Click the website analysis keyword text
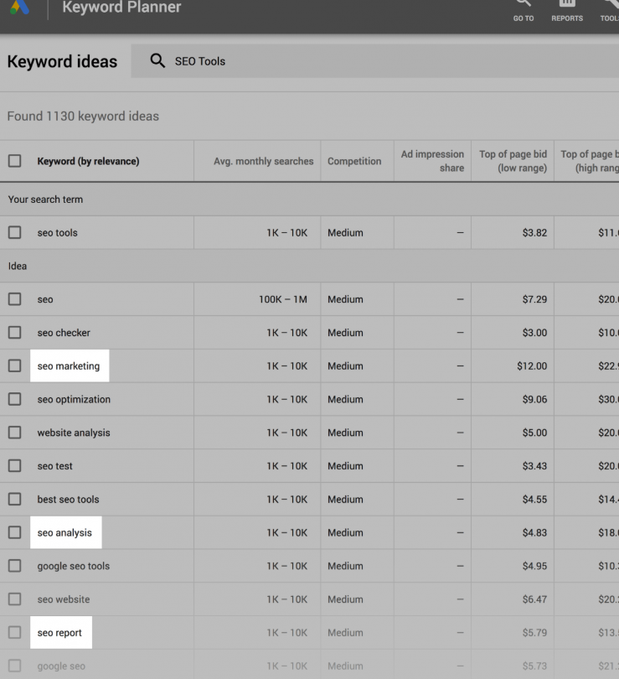Image resolution: width=619 pixels, height=679 pixels. coord(74,433)
